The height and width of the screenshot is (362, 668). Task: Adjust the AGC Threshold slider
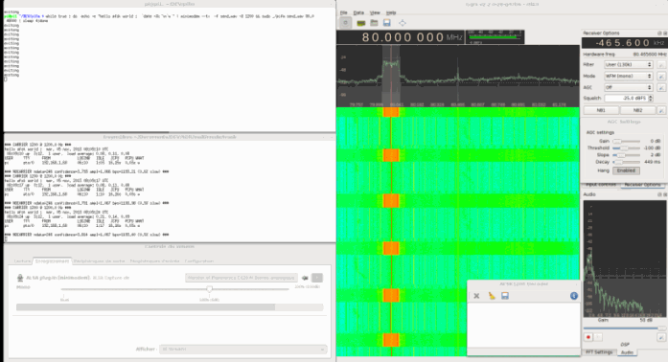626,147
